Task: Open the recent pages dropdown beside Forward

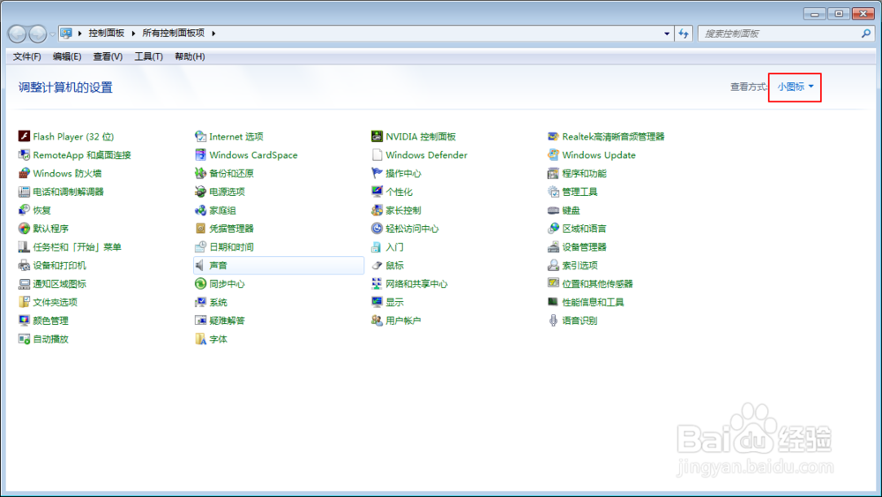Action: coord(52,34)
